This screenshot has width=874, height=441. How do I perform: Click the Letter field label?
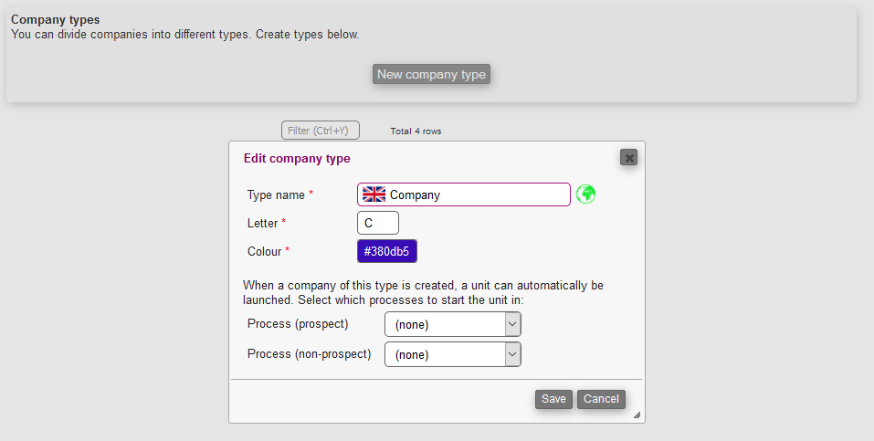tap(263, 223)
